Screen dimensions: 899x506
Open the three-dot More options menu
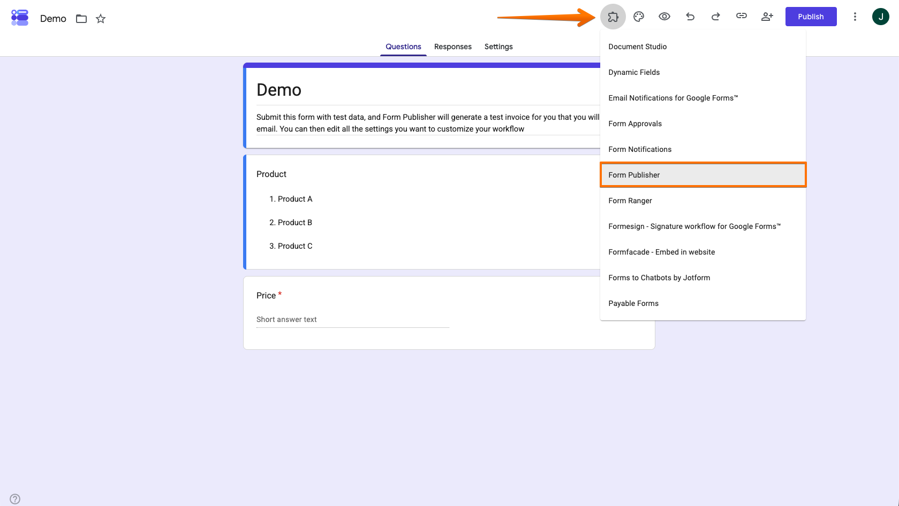pyautogui.click(x=855, y=17)
